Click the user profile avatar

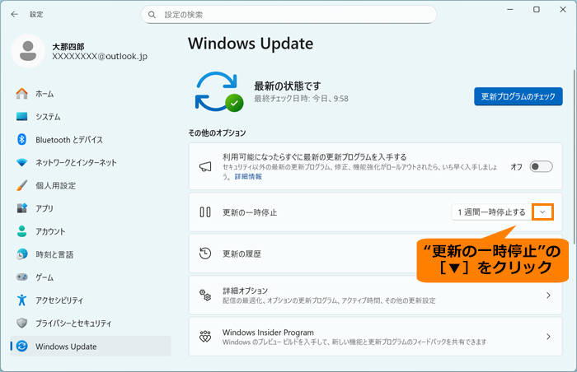[28, 51]
